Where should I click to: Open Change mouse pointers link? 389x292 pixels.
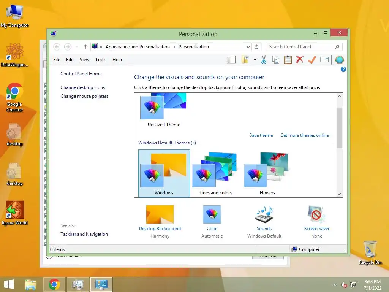[x=84, y=96]
